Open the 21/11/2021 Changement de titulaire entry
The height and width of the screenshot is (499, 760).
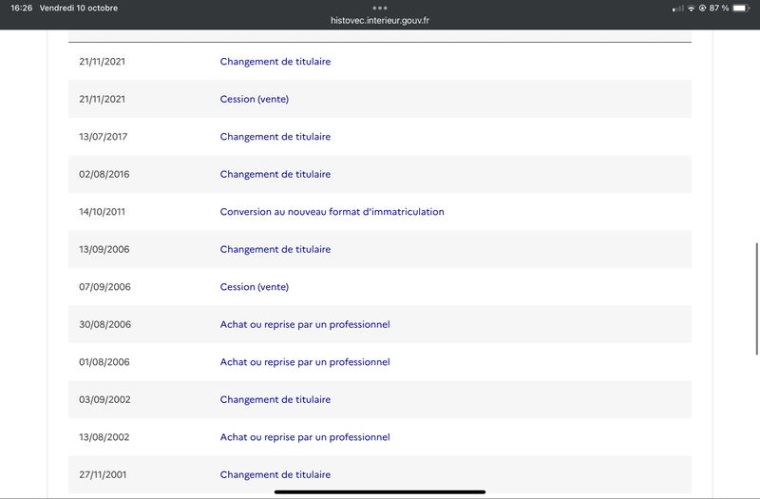[x=275, y=62]
